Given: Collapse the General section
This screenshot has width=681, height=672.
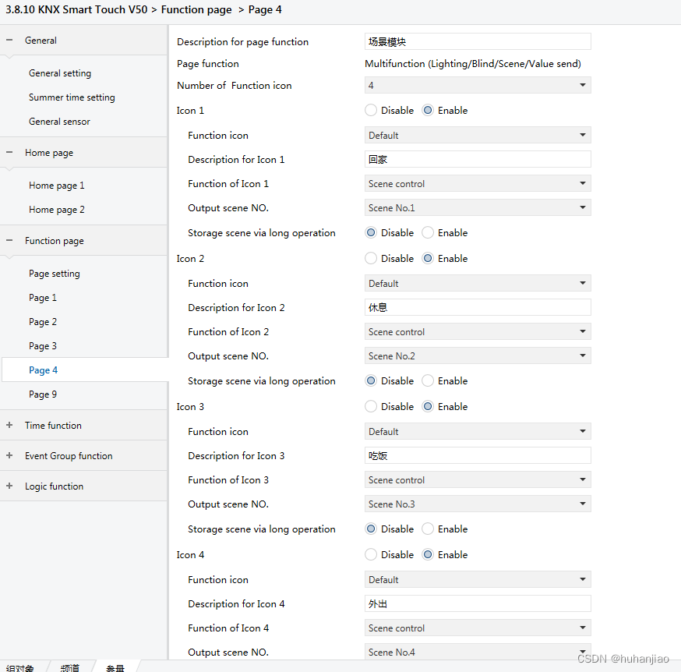Looking at the screenshot, I should click(9, 41).
